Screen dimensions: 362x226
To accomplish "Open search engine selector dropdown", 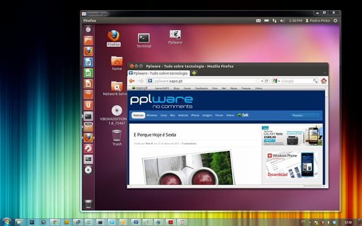I will pos(276,81).
